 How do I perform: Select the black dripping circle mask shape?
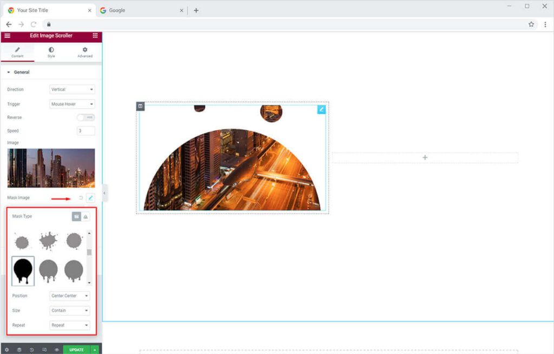point(23,271)
